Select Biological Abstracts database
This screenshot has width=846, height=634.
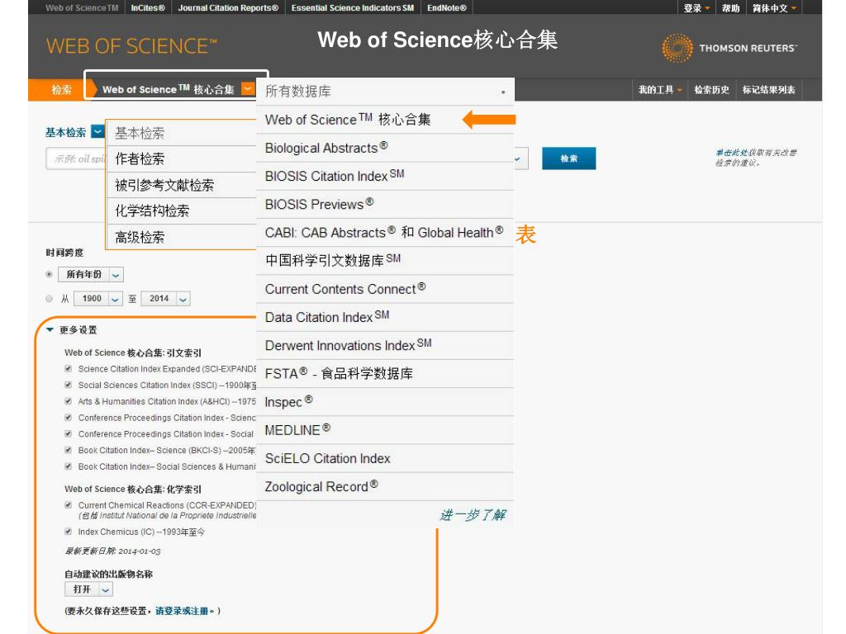[x=385, y=148]
